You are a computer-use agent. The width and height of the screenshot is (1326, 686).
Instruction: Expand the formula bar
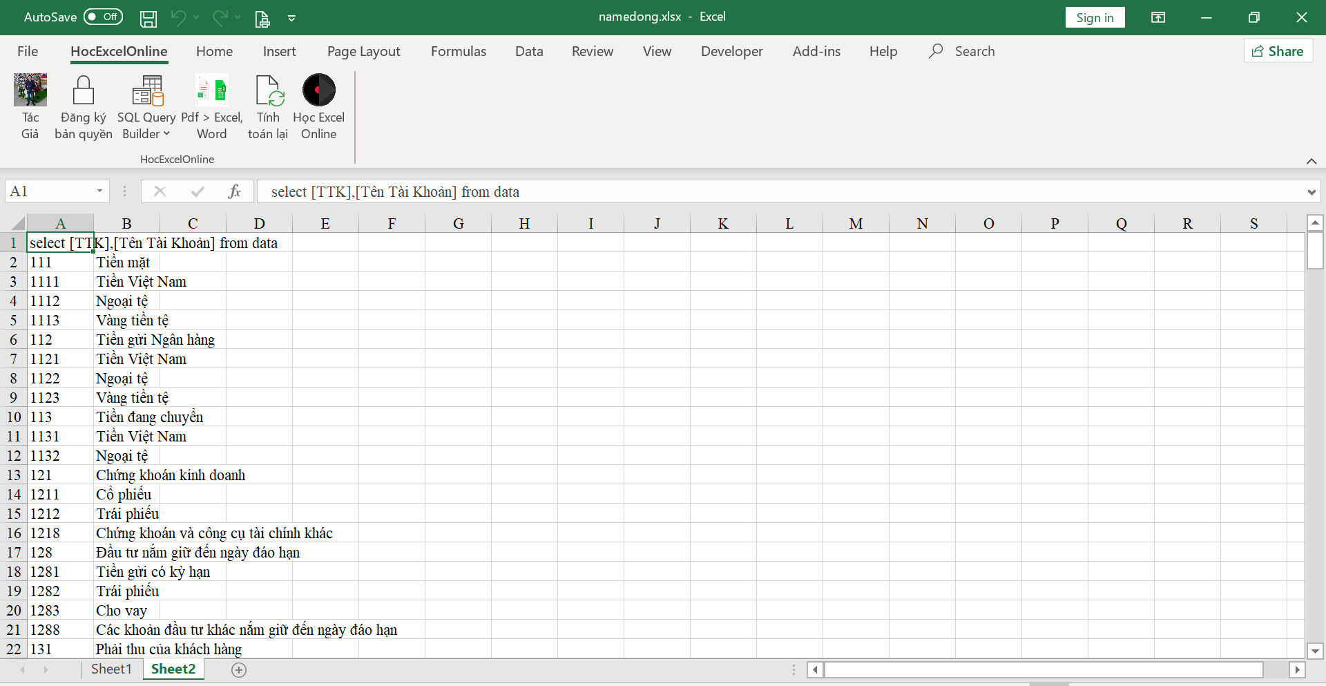click(x=1311, y=192)
